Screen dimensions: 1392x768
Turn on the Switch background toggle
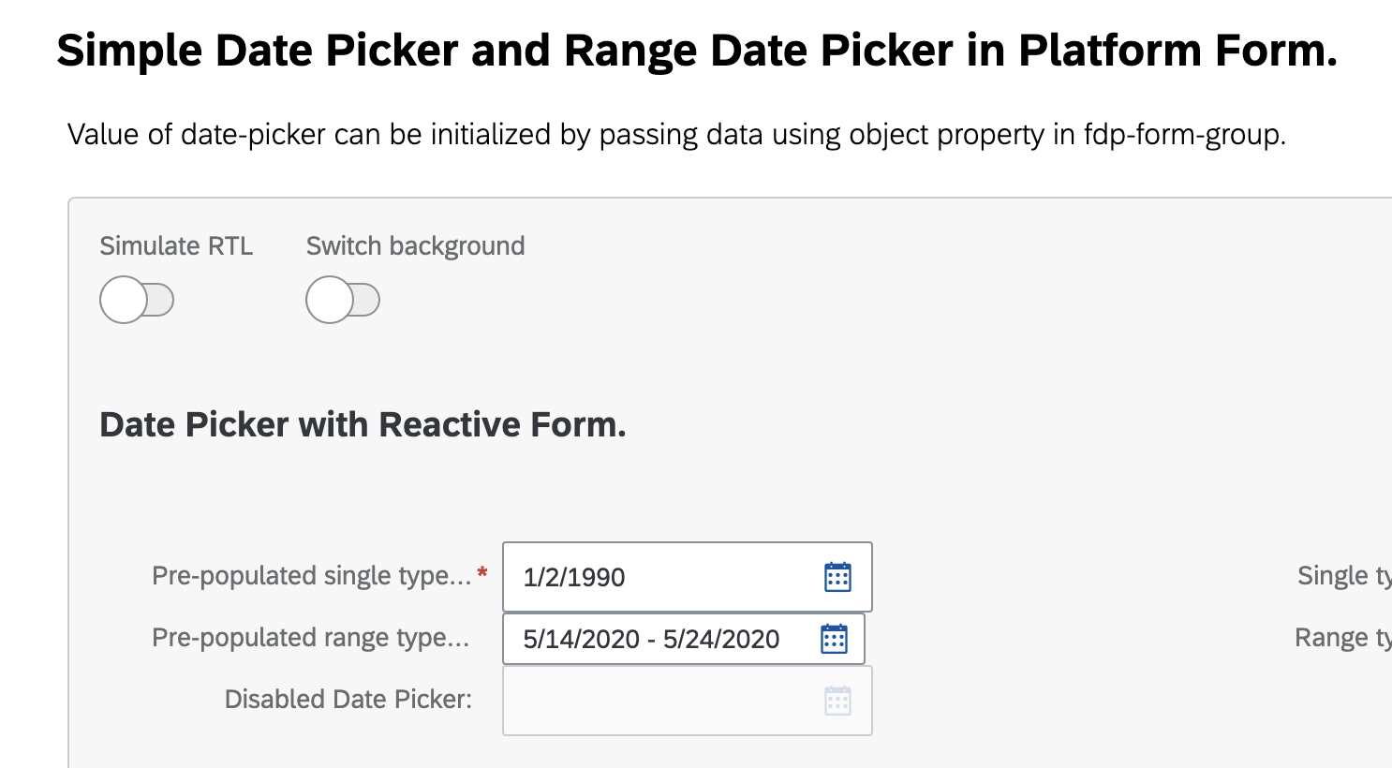(x=343, y=300)
